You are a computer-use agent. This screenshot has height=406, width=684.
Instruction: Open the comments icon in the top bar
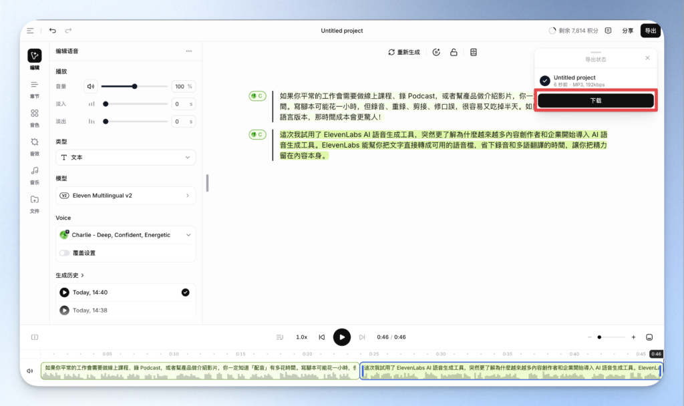tap(608, 31)
